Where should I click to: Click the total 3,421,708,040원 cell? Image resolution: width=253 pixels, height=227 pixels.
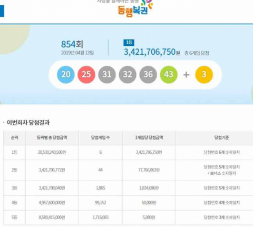52,188
